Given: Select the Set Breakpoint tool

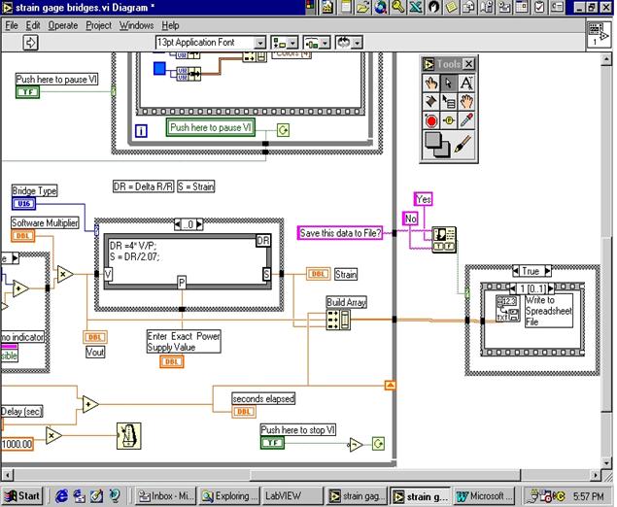Looking at the screenshot, I should click(x=430, y=121).
